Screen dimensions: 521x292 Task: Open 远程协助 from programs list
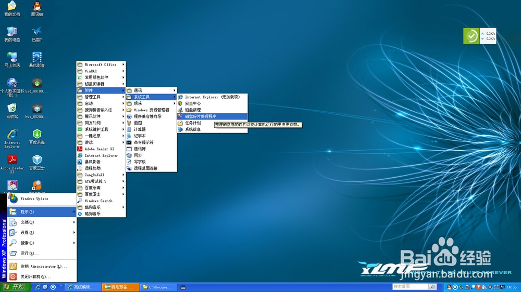pos(101,168)
